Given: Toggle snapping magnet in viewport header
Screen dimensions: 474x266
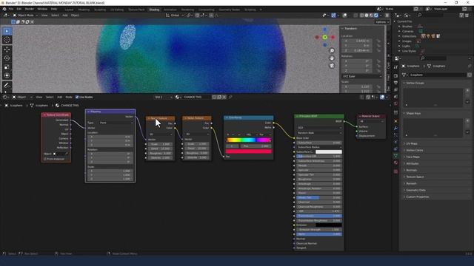Looking at the screenshot, I should (x=197, y=15).
